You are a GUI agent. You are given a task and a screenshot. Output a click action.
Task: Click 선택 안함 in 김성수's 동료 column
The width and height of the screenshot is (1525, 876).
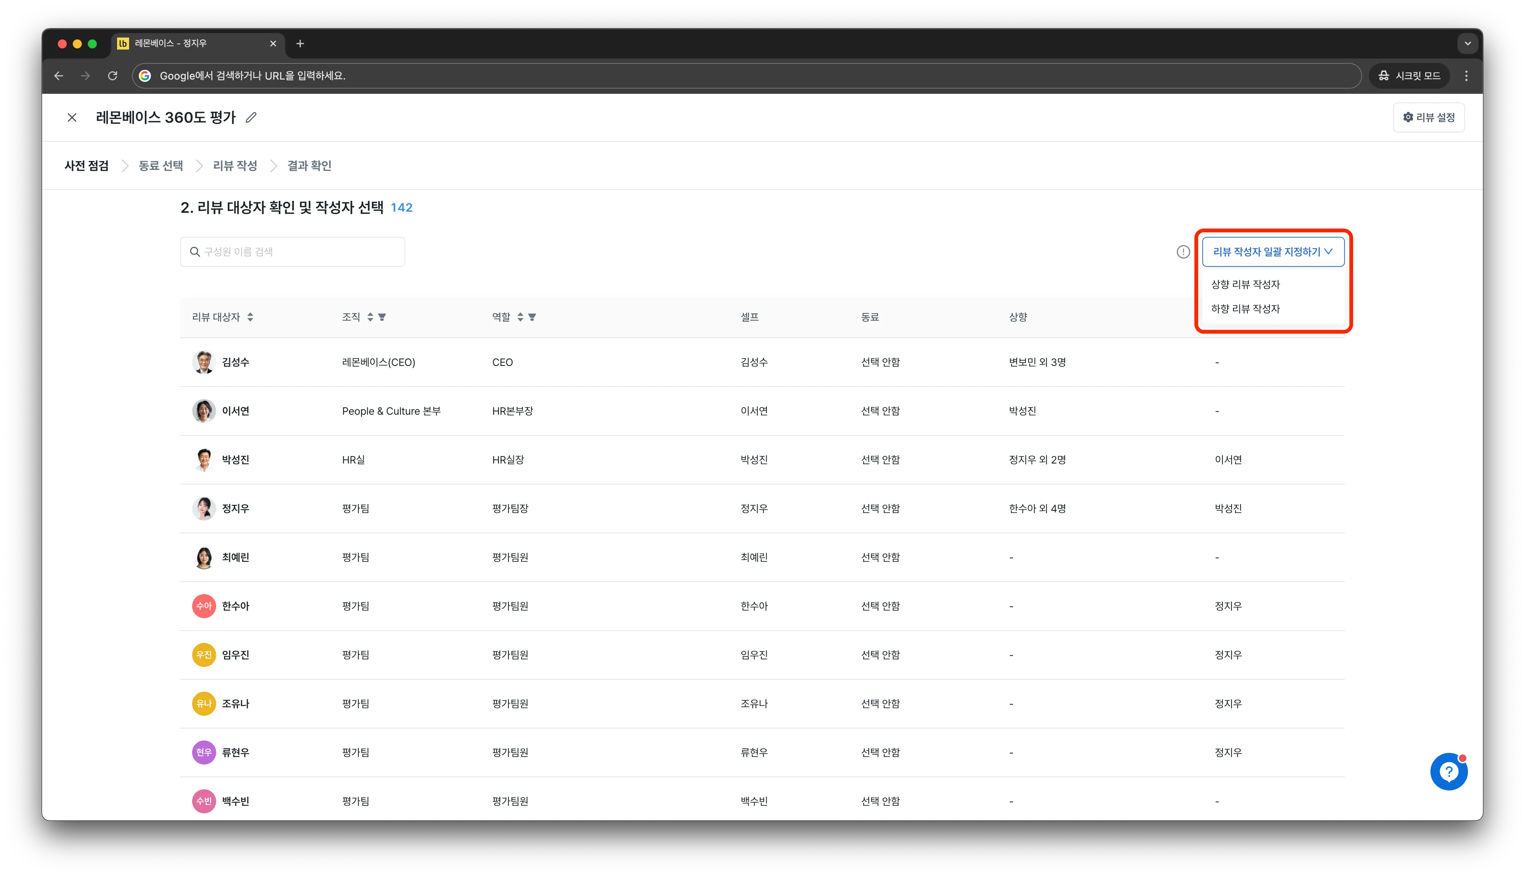click(880, 362)
